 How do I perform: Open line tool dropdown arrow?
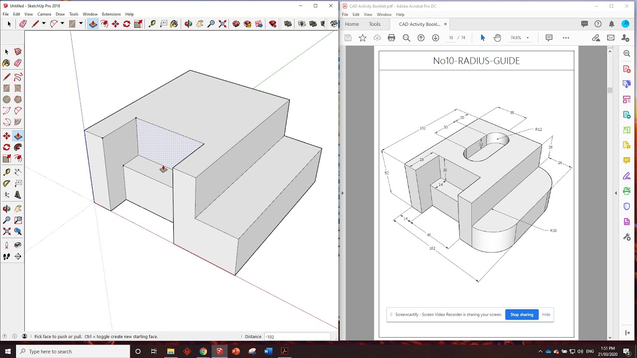pyautogui.click(x=43, y=24)
